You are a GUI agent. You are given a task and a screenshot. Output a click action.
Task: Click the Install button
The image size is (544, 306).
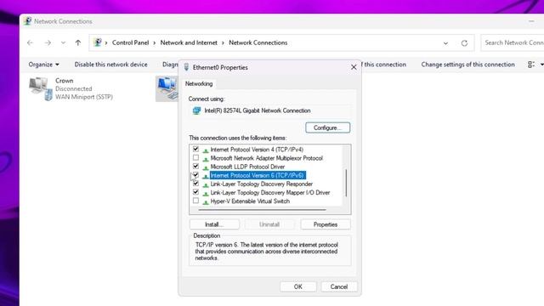[214, 224]
